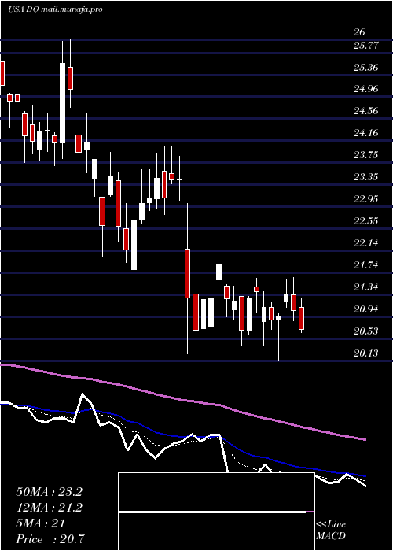Image resolution: width=393 pixels, height=551 pixels.
Task: Click the 21.34 price axis label
Action: (367, 287)
